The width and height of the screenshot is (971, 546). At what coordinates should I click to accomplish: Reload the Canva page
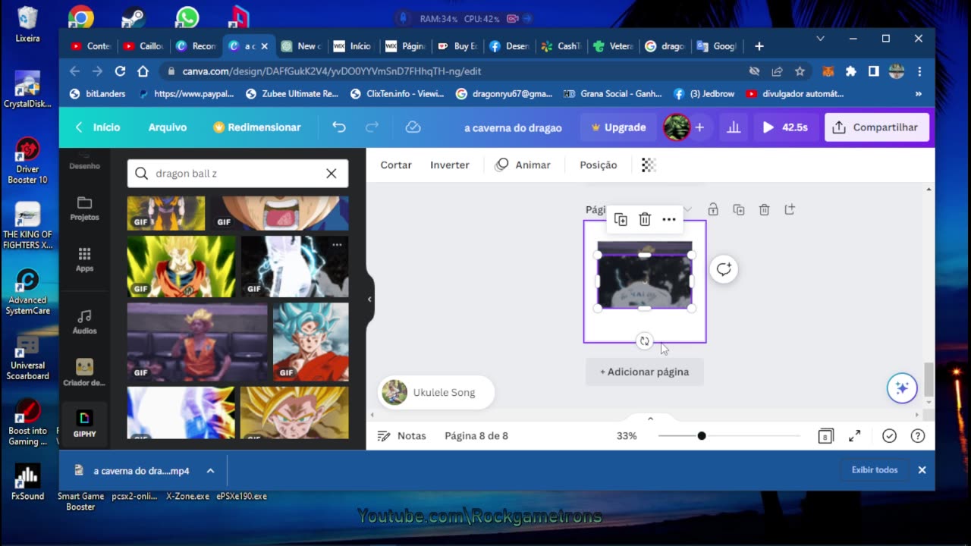click(x=120, y=71)
